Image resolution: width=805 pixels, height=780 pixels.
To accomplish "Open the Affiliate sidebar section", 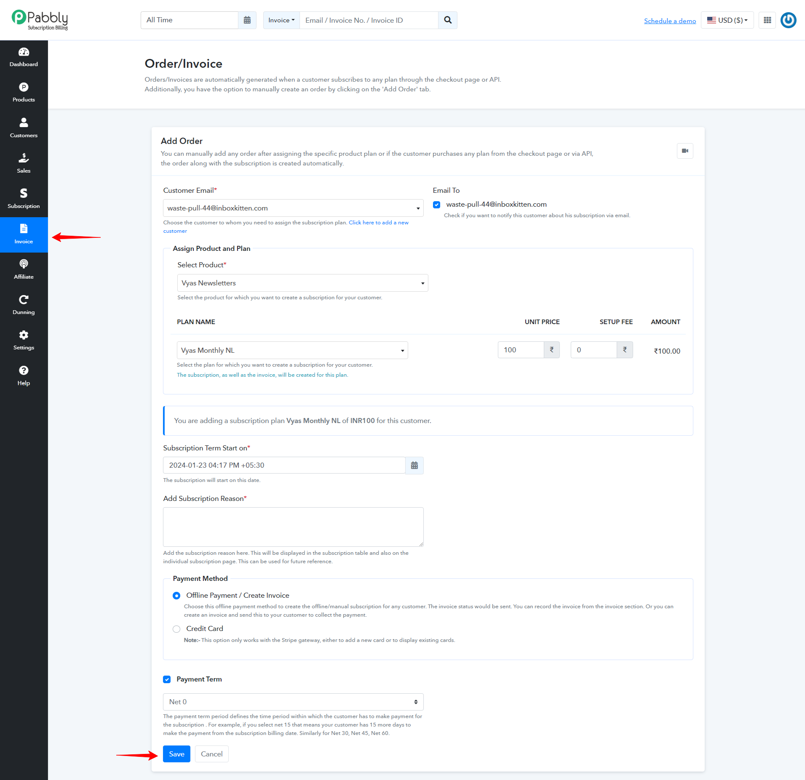I will (x=24, y=270).
